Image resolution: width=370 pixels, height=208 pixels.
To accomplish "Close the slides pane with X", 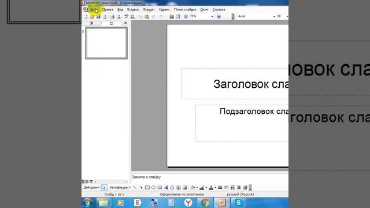I will 125,23.
